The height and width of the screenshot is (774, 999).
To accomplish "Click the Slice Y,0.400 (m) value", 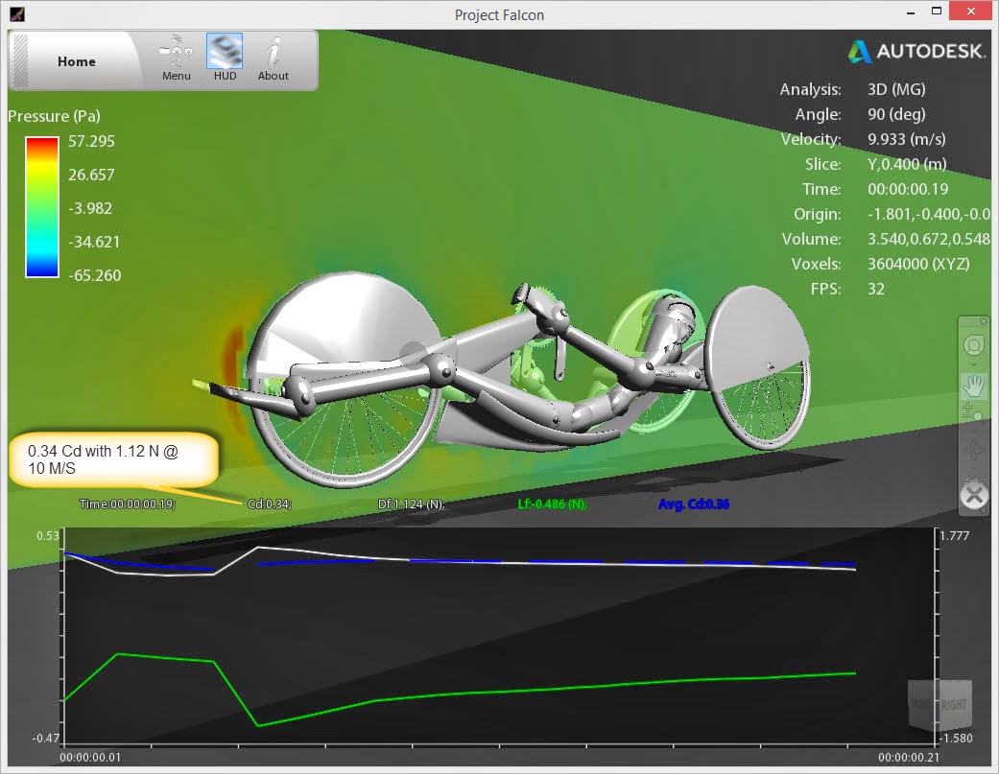I will point(907,164).
